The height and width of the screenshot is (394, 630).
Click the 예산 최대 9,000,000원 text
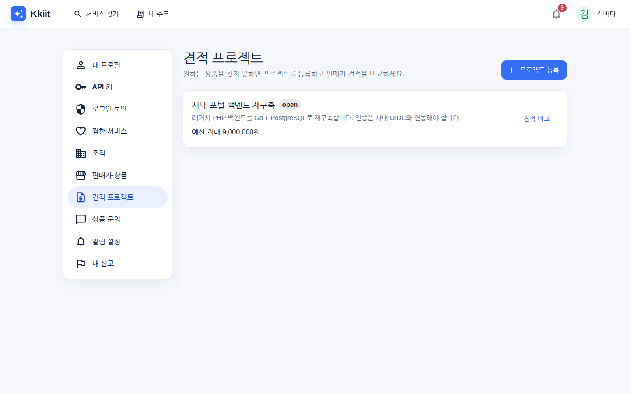[x=226, y=132]
